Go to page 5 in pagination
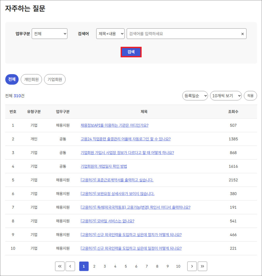Image resolution: width=262 pixels, height=276 pixels. coord(126,266)
